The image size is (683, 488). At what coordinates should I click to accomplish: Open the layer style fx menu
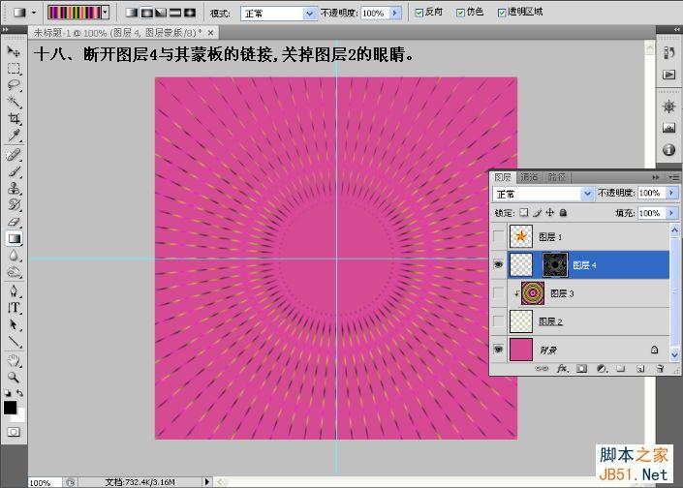point(562,369)
